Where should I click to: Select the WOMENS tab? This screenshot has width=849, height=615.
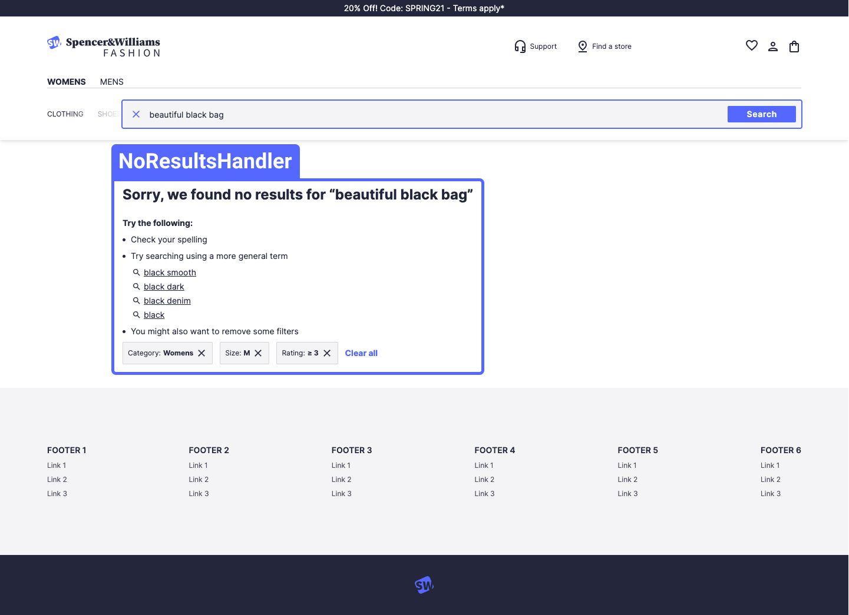click(x=67, y=82)
